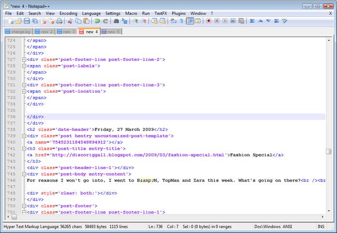Toggle INS insert mode in status bar
This screenshot has width=337, height=233.
321,226
